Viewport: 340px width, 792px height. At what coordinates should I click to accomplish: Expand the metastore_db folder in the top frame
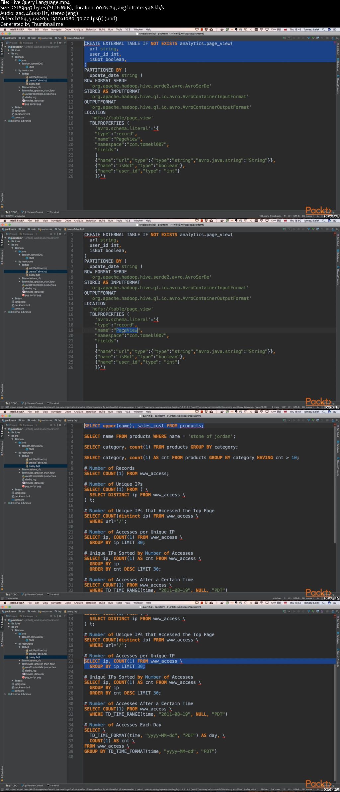(x=20, y=87)
